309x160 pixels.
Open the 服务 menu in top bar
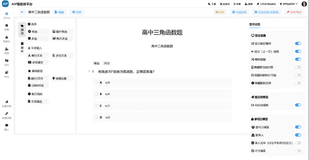249,4
